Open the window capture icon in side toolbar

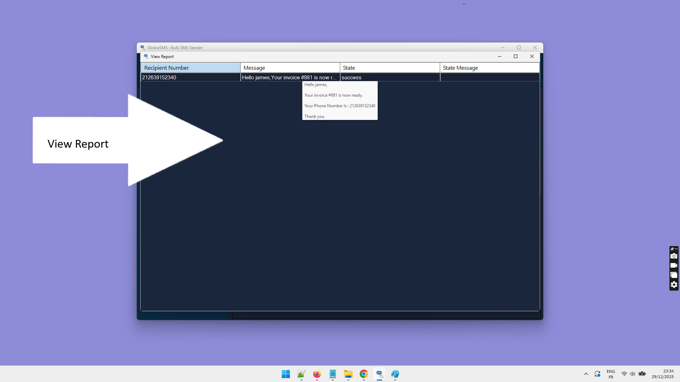click(674, 275)
